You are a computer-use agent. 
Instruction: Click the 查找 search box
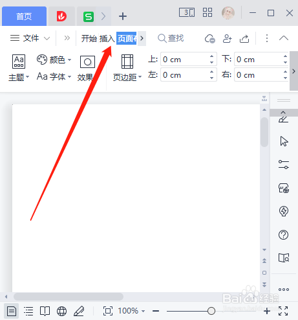click(171, 38)
